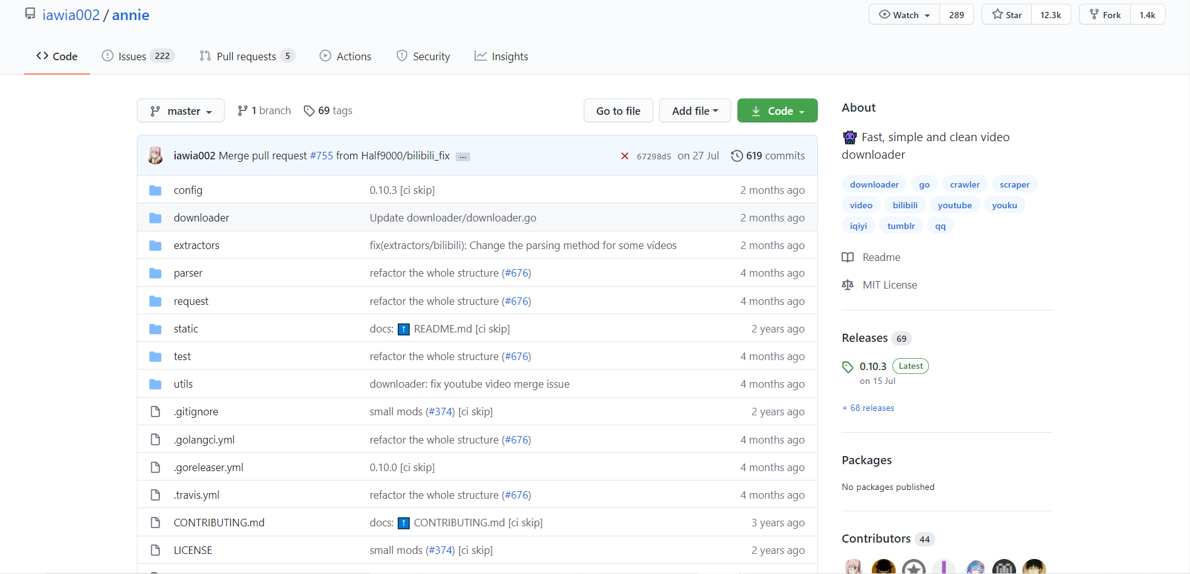Viewport: 1190px width, 574px height.
Task: Click the crawler topic tag
Action: coord(965,184)
